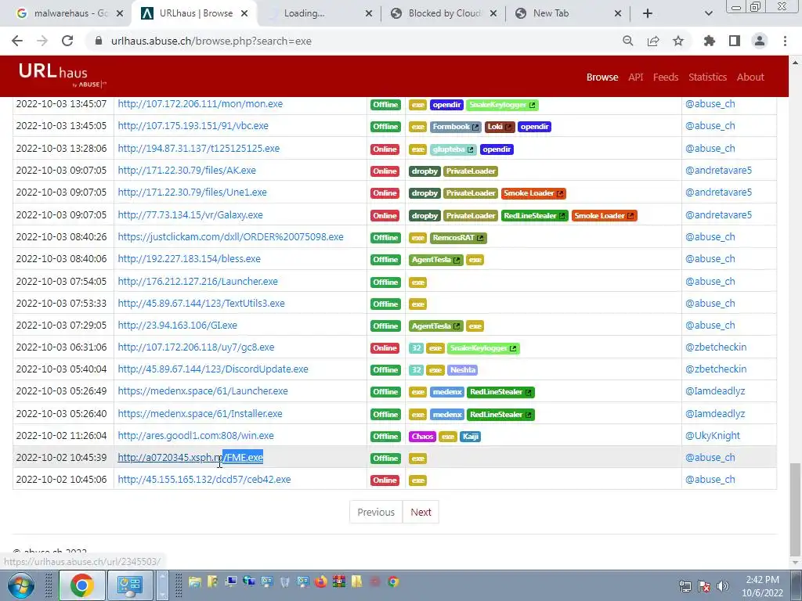Switch to the New Tab tab

click(568, 14)
